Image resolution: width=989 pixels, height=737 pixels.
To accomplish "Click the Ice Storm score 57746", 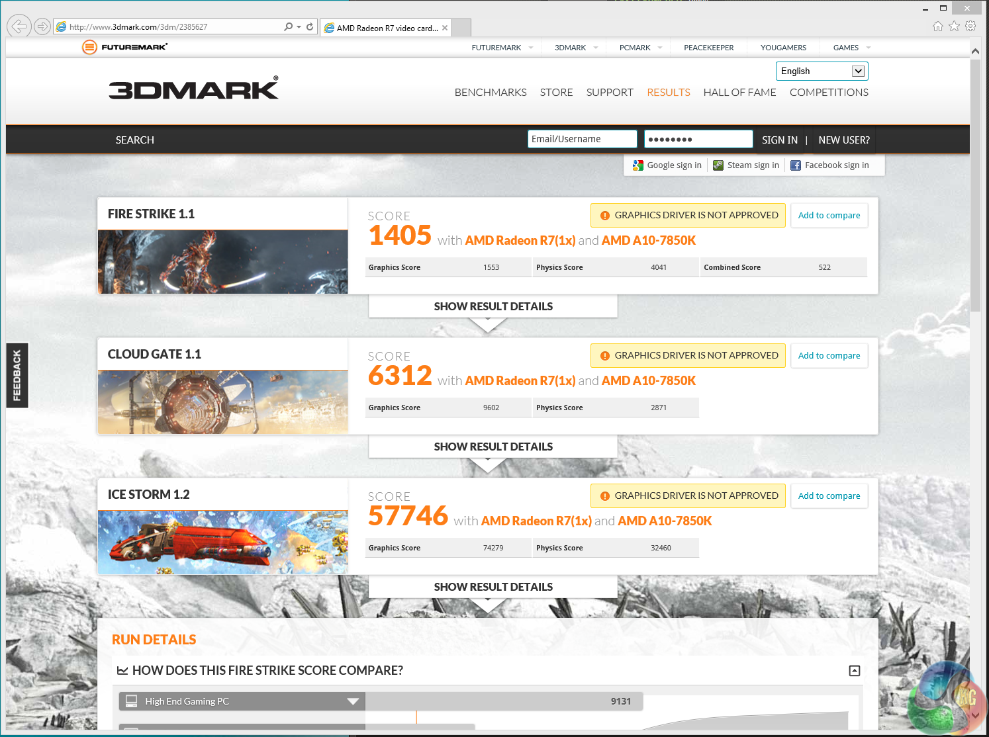I will tap(408, 516).
